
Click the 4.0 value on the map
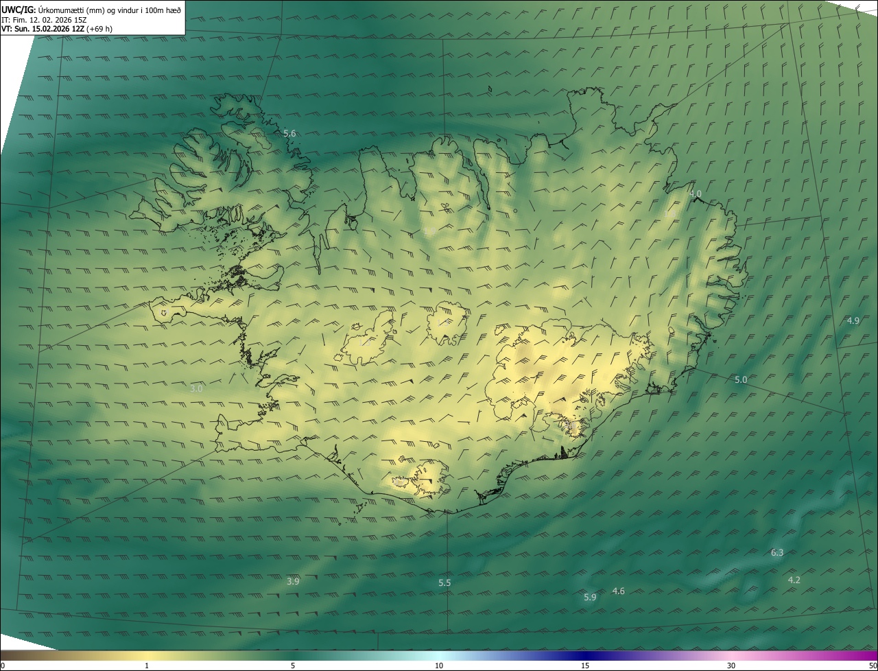[695, 194]
